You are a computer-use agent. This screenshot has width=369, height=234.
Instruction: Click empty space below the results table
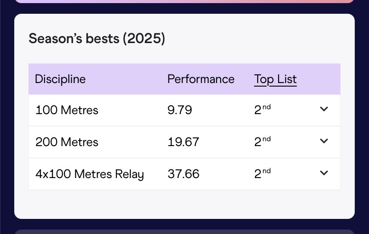click(x=184, y=204)
